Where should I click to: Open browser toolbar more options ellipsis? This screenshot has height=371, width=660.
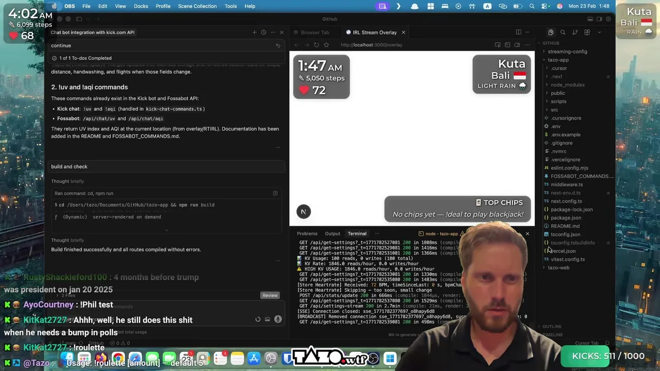[527, 45]
